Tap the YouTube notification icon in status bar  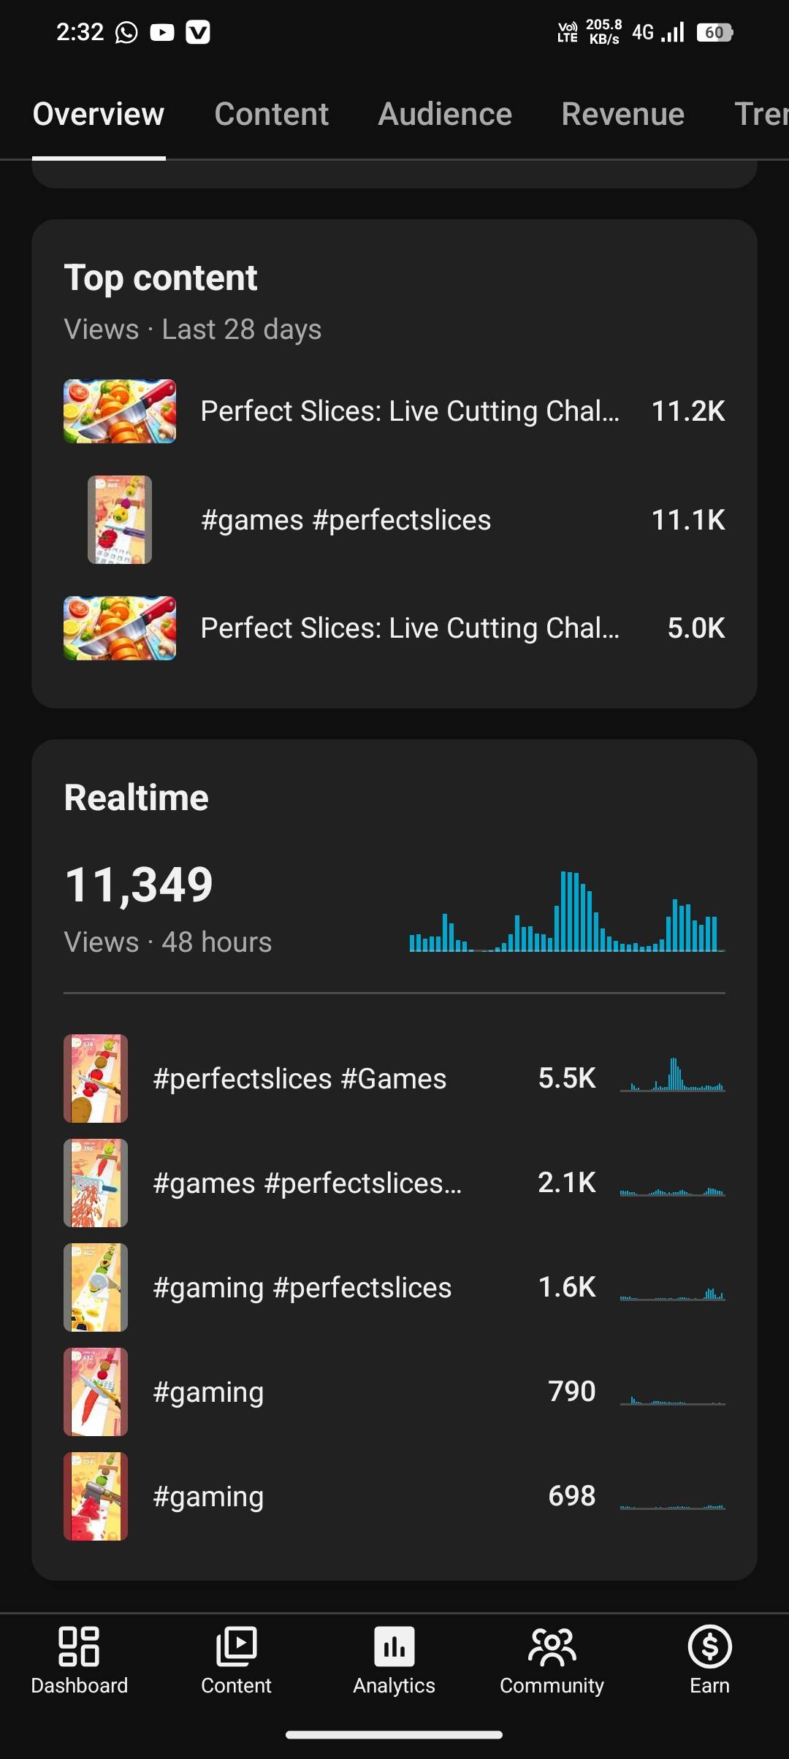162,33
